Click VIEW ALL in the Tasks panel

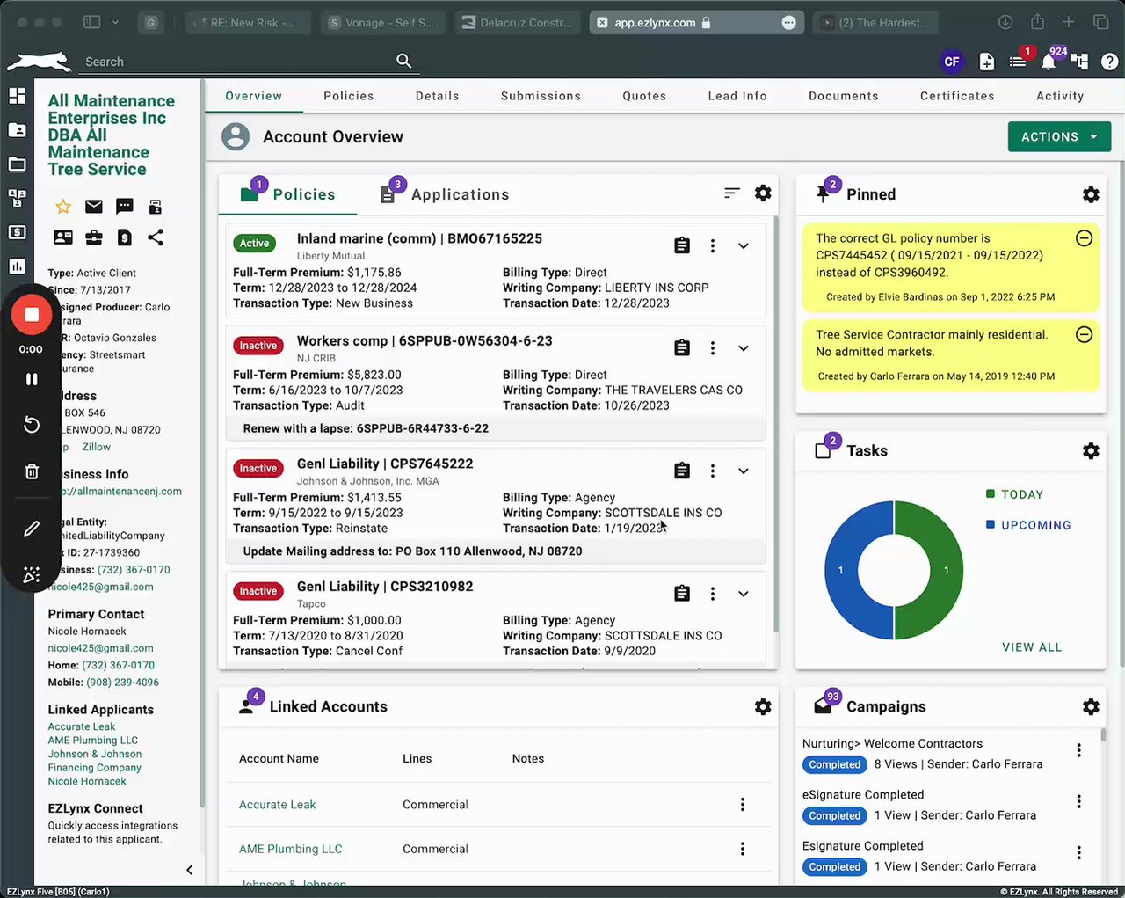coord(1032,647)
